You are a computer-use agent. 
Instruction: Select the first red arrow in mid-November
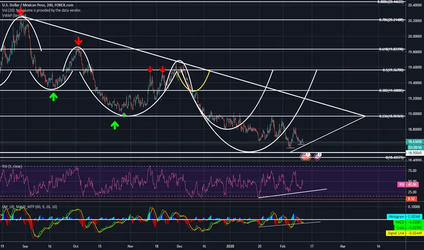[x=150, y=70]
